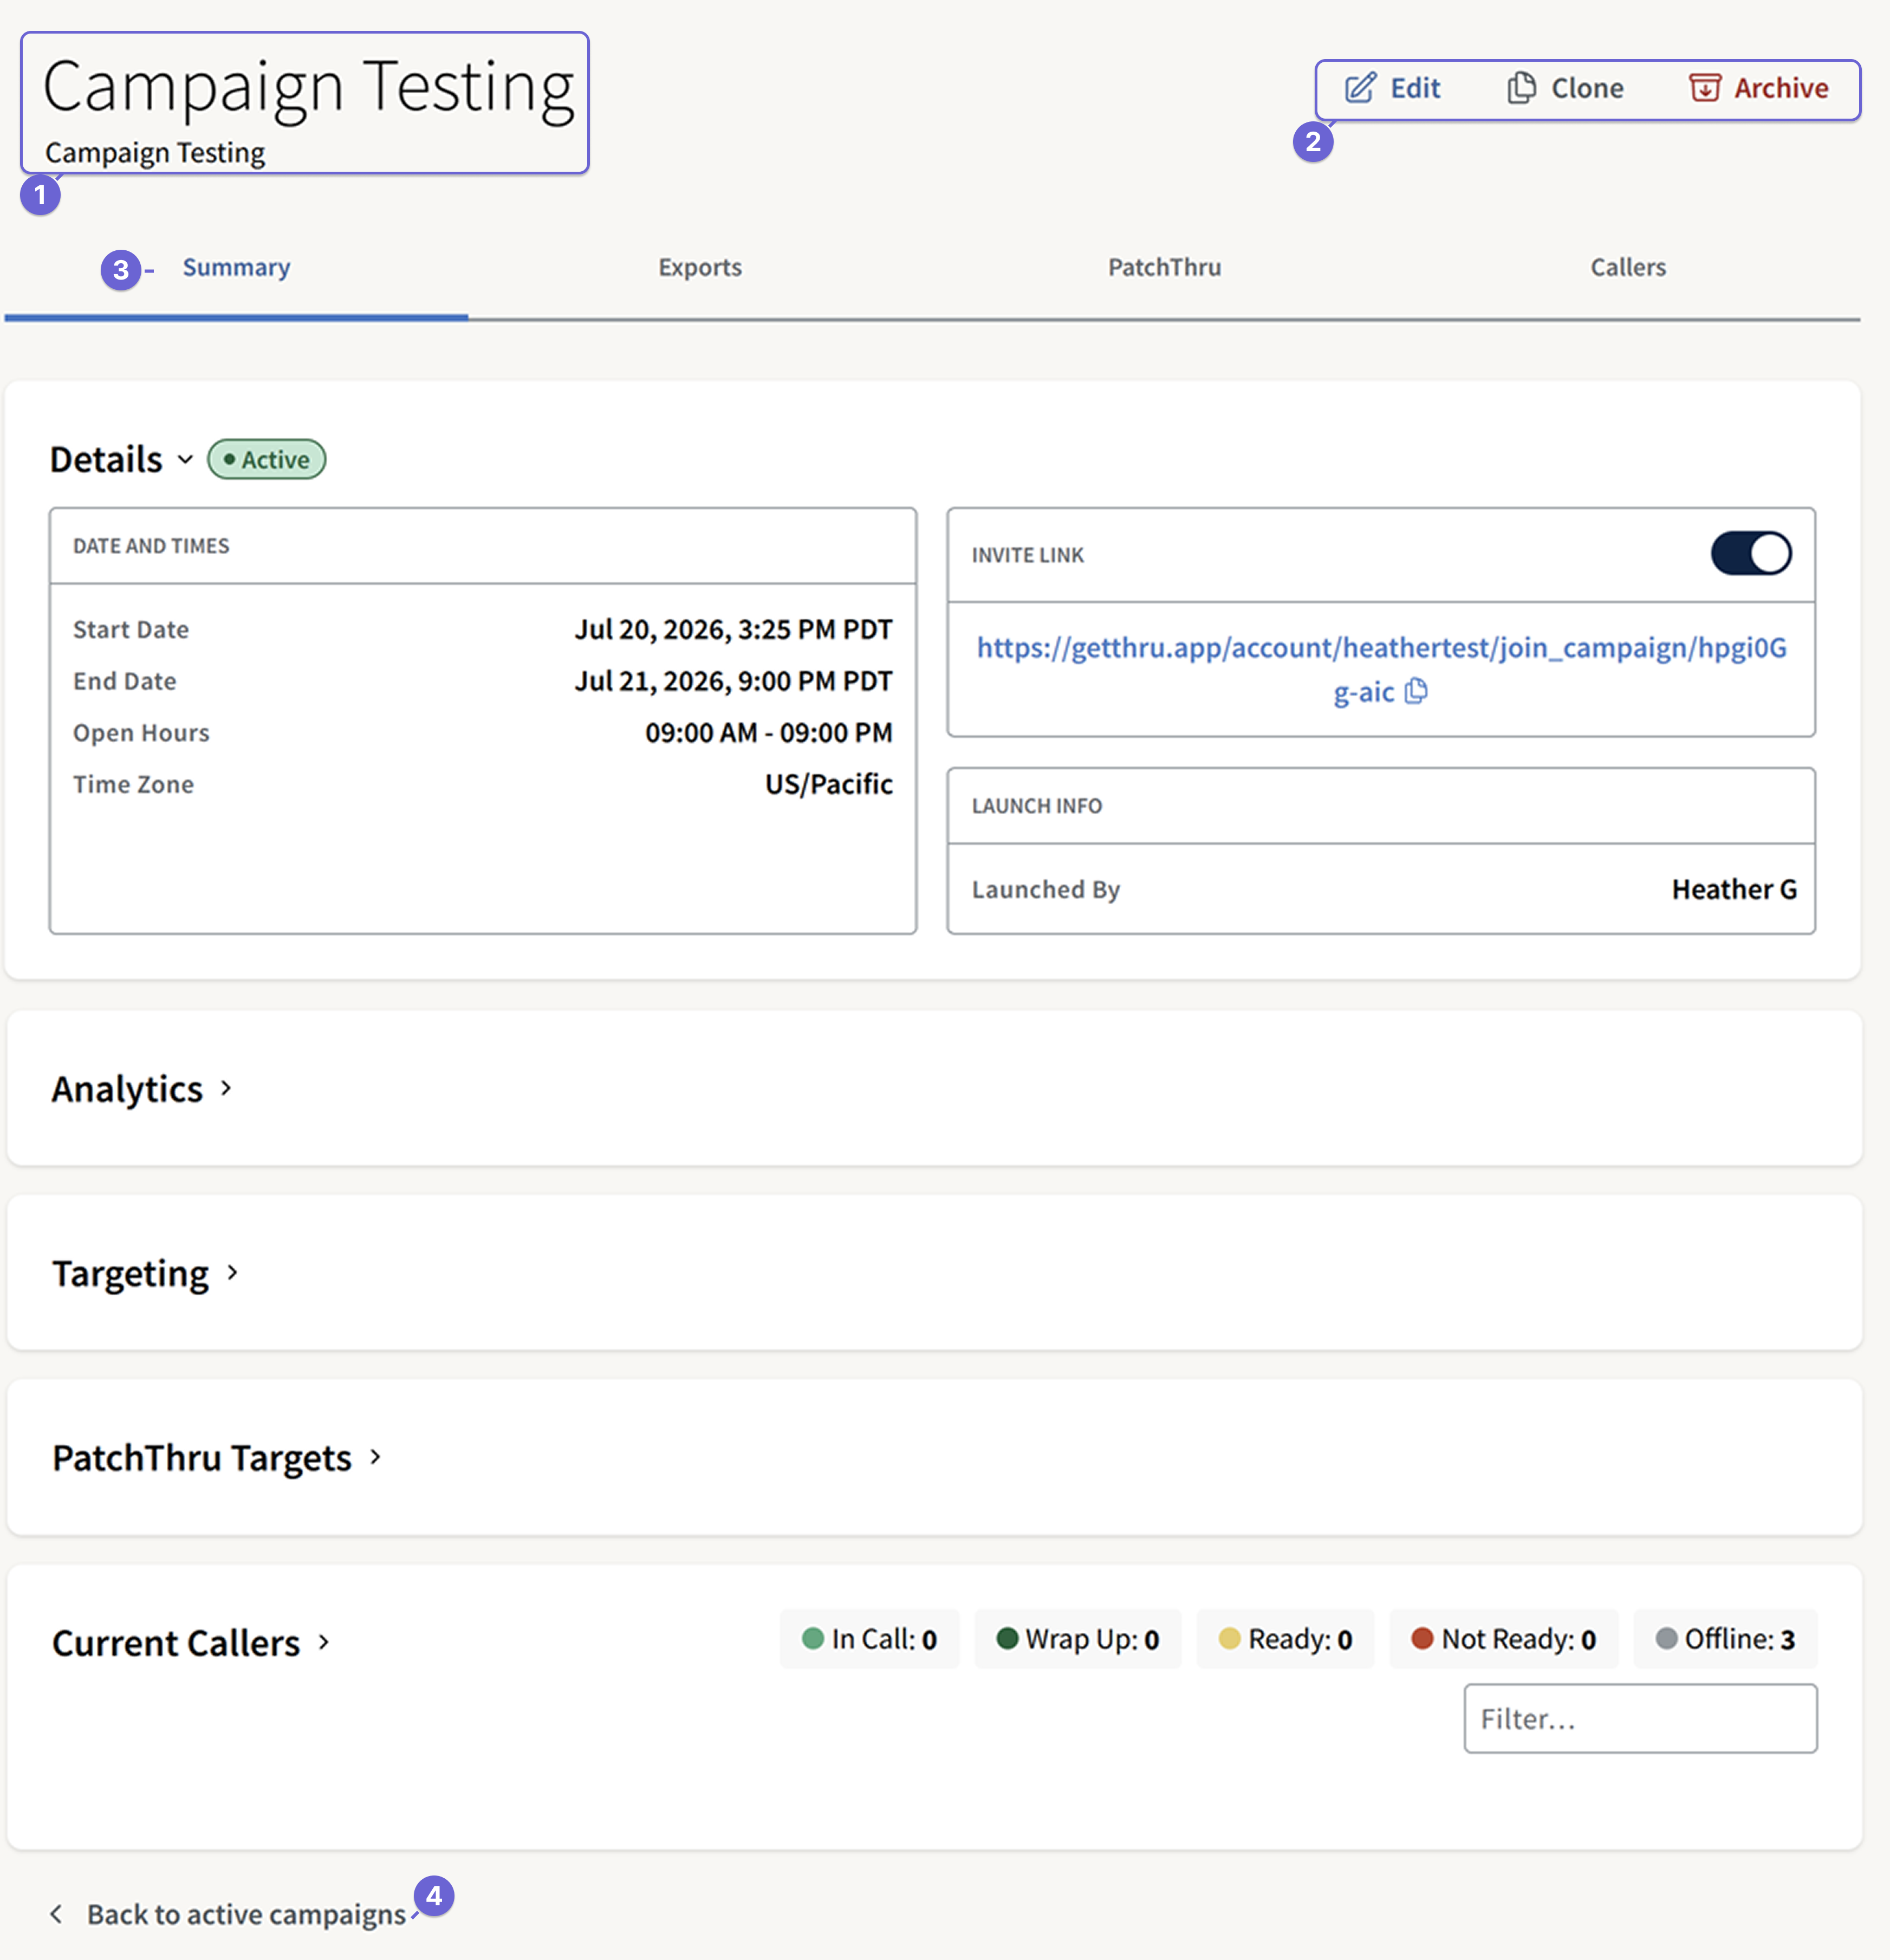
Task: Expand the Current Callers section
Action: click(323, 1642)
